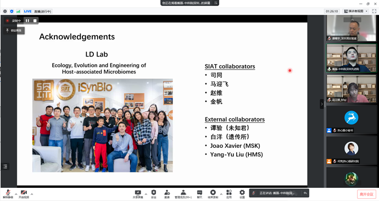Click the meeting timer 01:26:10

point(332,12)
